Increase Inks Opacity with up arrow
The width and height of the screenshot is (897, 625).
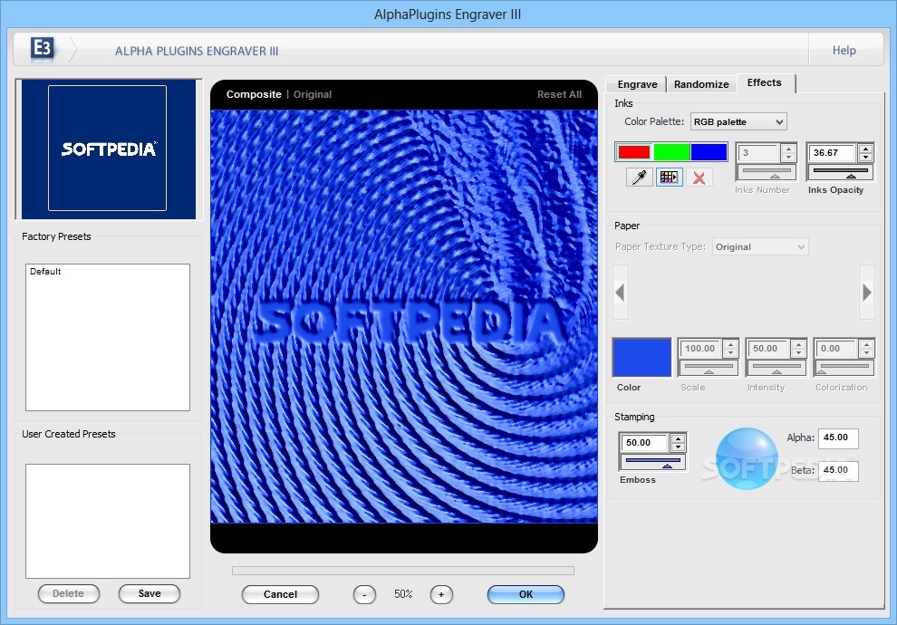pyautogui.click(x=865, y=149)
